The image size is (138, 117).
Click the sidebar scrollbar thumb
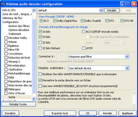click(34, 56)
